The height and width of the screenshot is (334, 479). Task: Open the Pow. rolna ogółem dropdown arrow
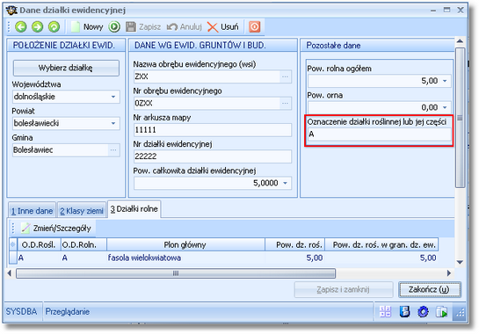pos(445,81)
